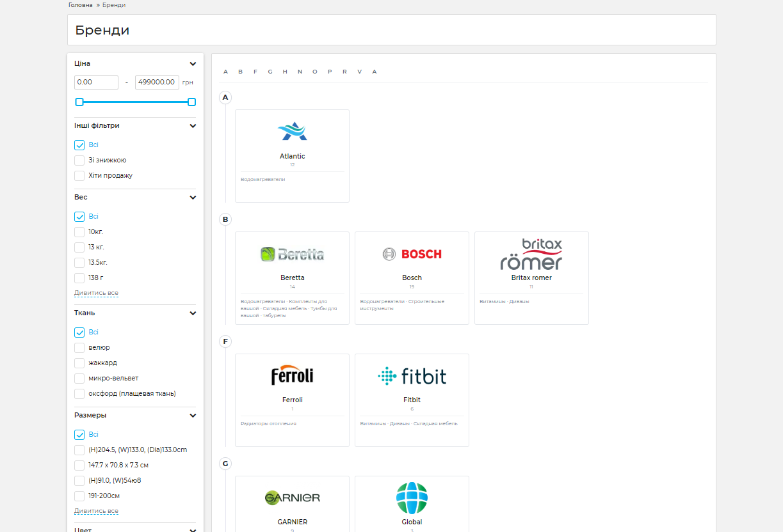
Task: Collapse the Размеры filter section
Action: pos(193,416)
